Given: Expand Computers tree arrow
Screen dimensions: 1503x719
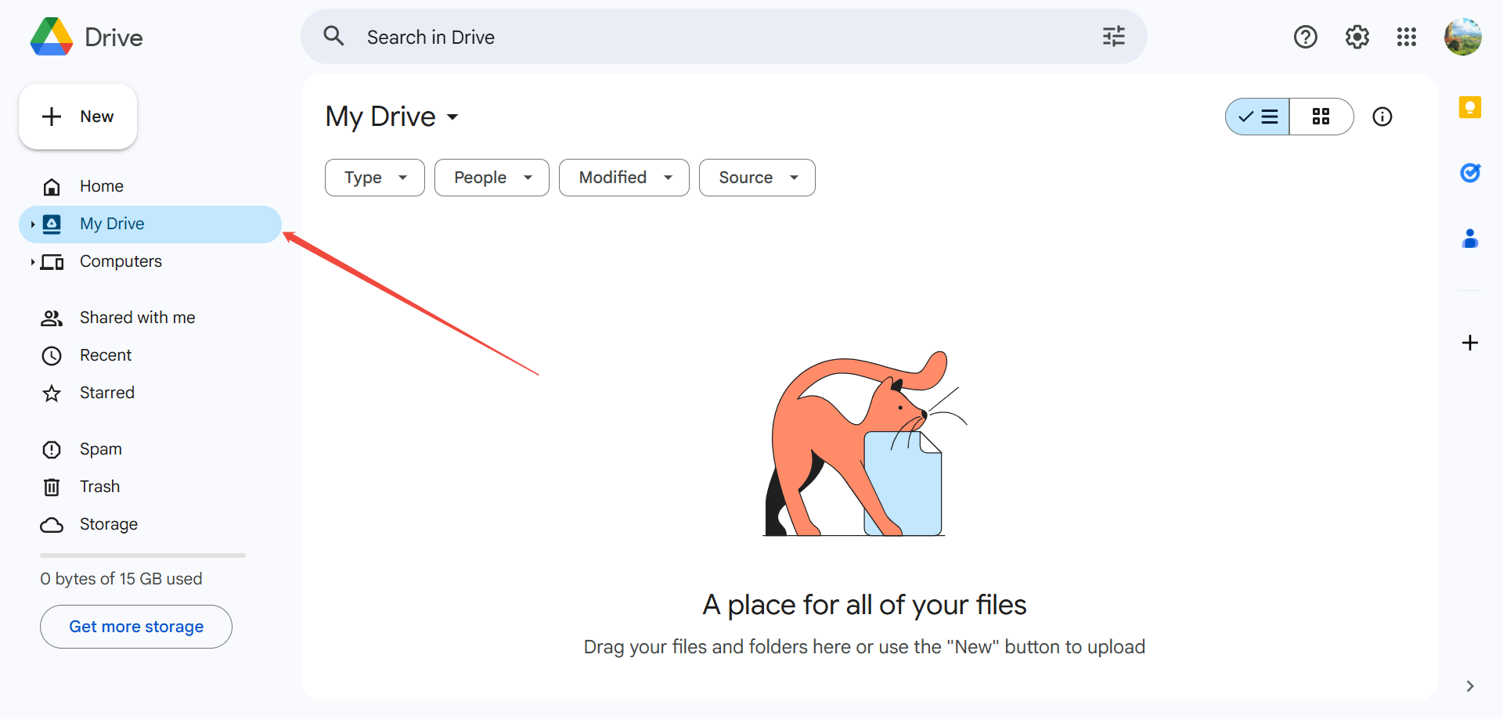Looking at the screenshot, I should point(32,262).
